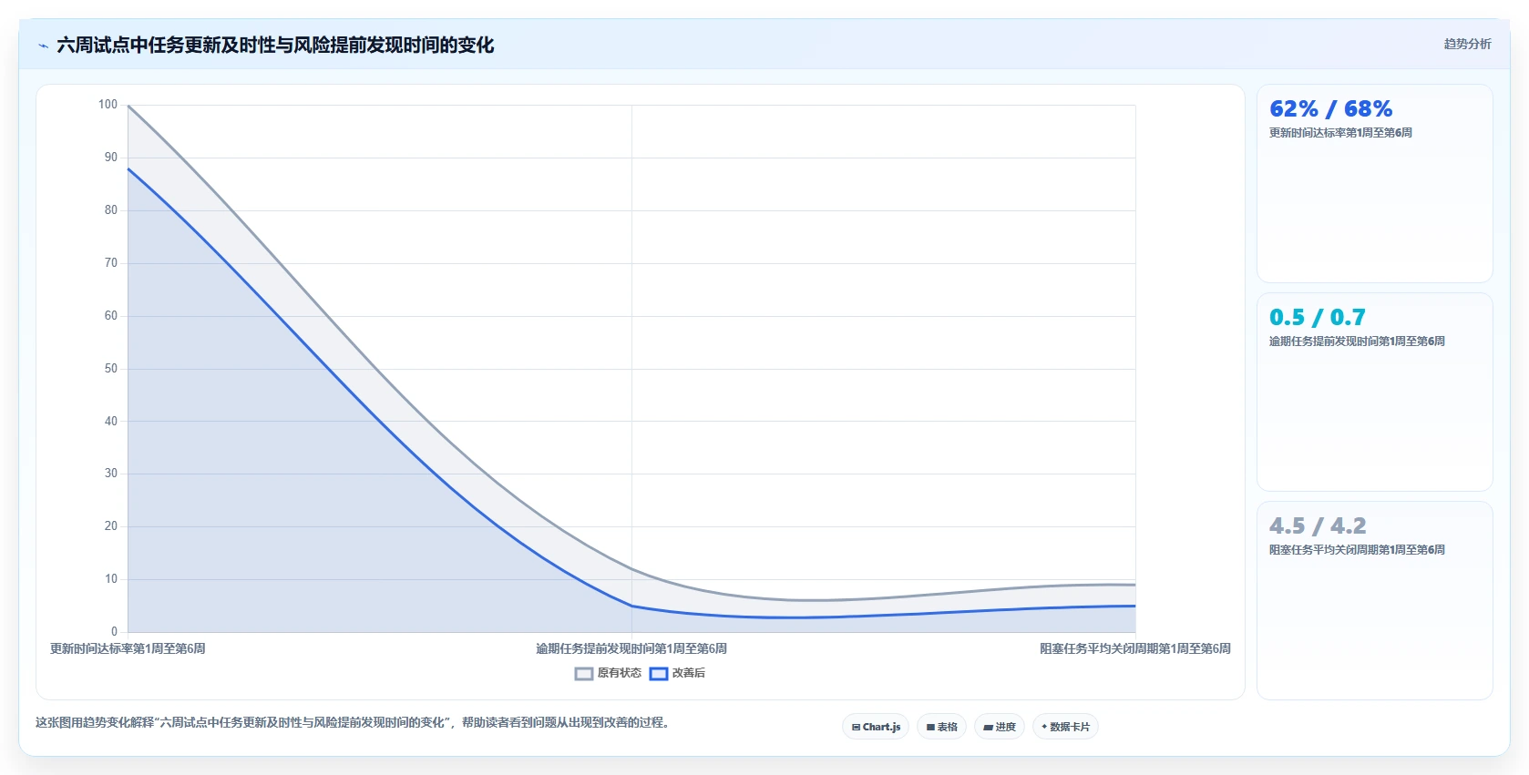Viewport: 1529px width, 775px height.
Task: Open the 0.5 / 0.7 metric card
Action: (x=1374, y=392)
